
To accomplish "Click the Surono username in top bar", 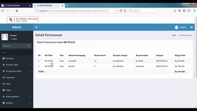I will click(x=183, y=27).
